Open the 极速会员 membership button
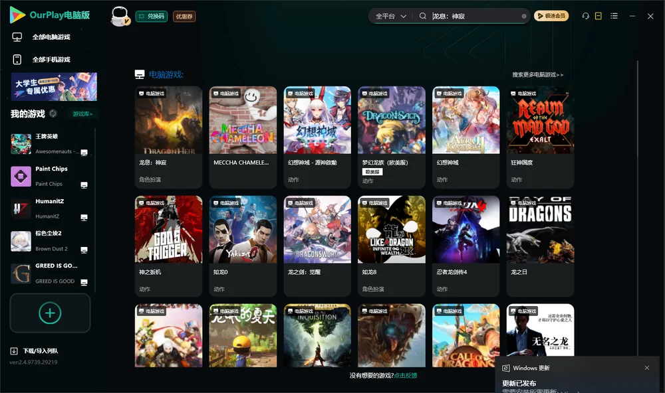The height and width of the screenshot is (393, 665). [x=551, y=16]
